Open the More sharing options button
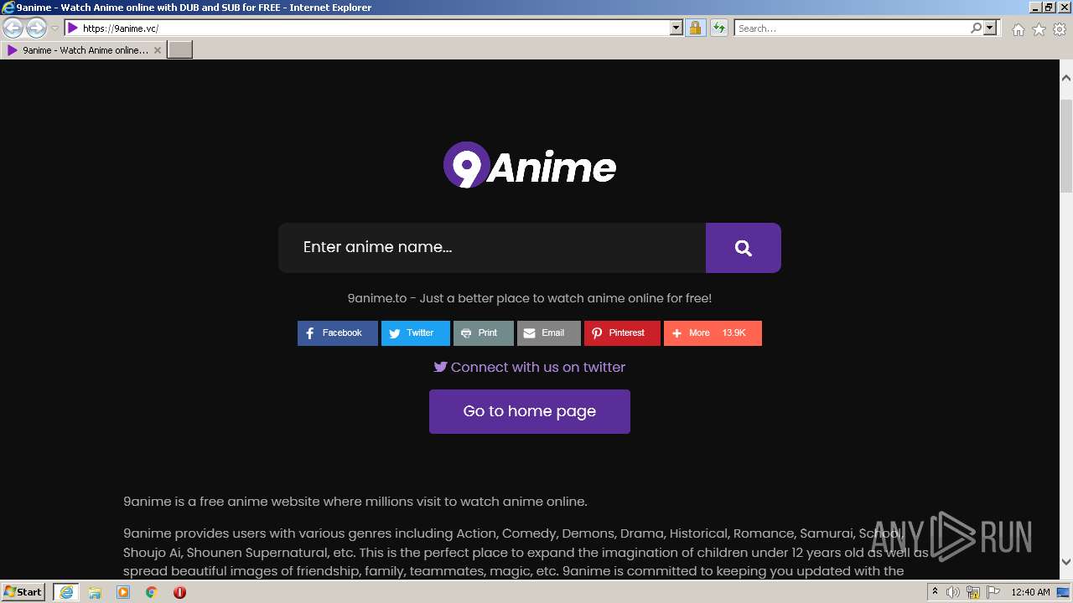The image size is (1073, 603). [x=713, y=333]
